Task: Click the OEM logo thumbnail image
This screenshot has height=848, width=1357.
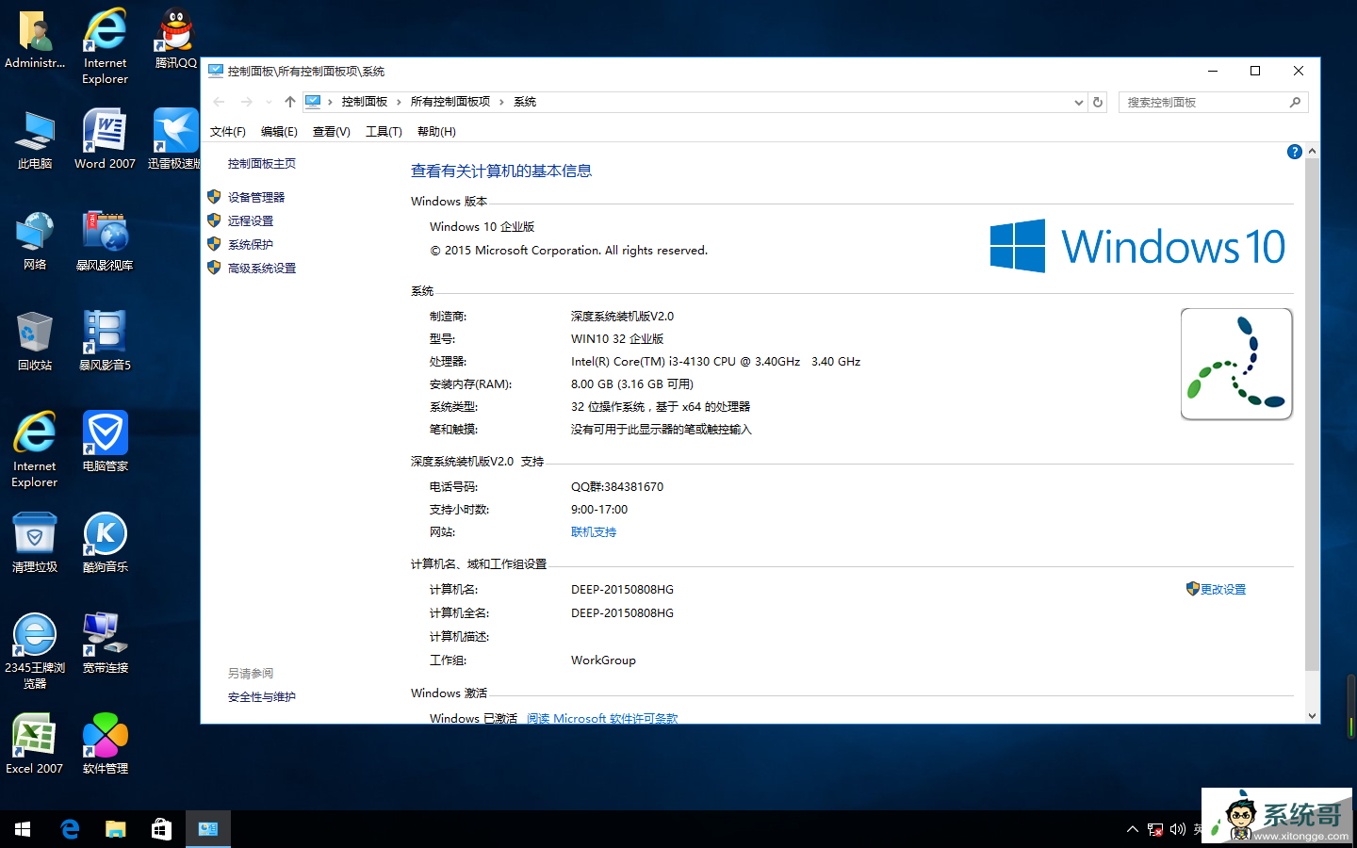Action: click(x=1236, y=364)
